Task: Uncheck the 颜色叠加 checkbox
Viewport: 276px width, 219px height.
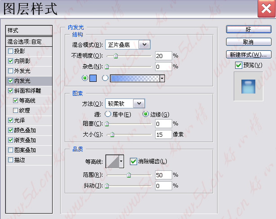Action: (x=10, y=130)
